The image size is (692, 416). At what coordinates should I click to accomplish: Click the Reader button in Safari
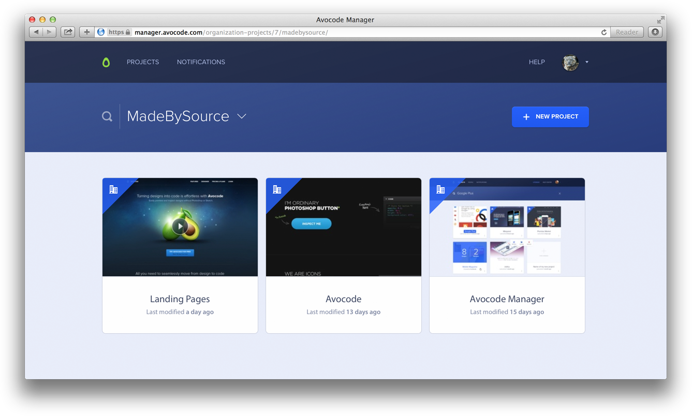(627, 32)
